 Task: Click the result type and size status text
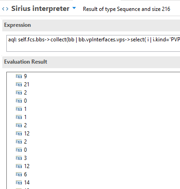click(126, 9)
